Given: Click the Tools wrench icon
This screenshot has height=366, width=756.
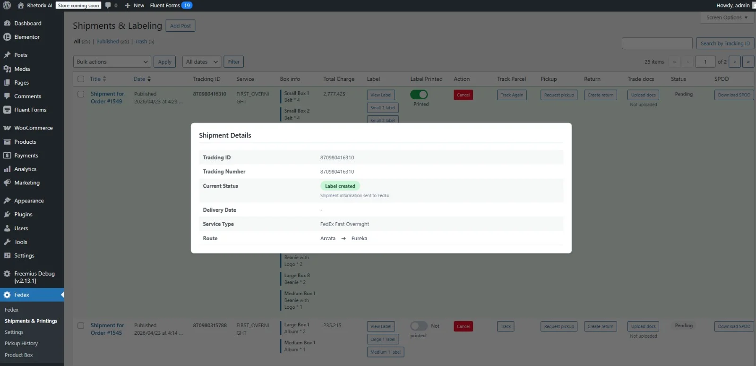Looking at the screenshot, I should (x=7, y=242).
